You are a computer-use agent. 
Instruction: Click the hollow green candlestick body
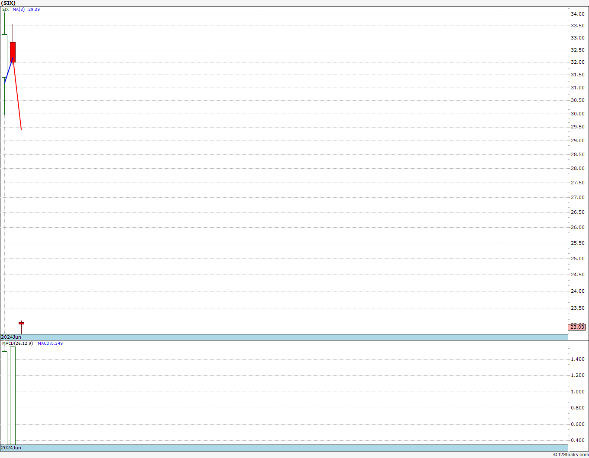[x=4, y=56]
